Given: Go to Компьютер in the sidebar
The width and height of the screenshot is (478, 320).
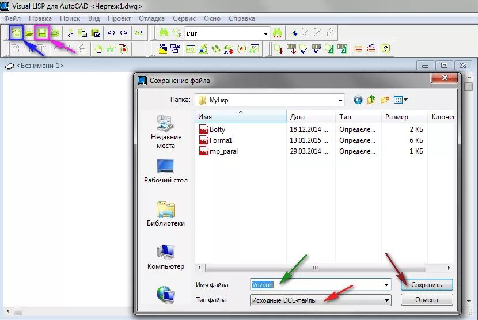Looking at the screenshot, I should [x=166, y=257].
